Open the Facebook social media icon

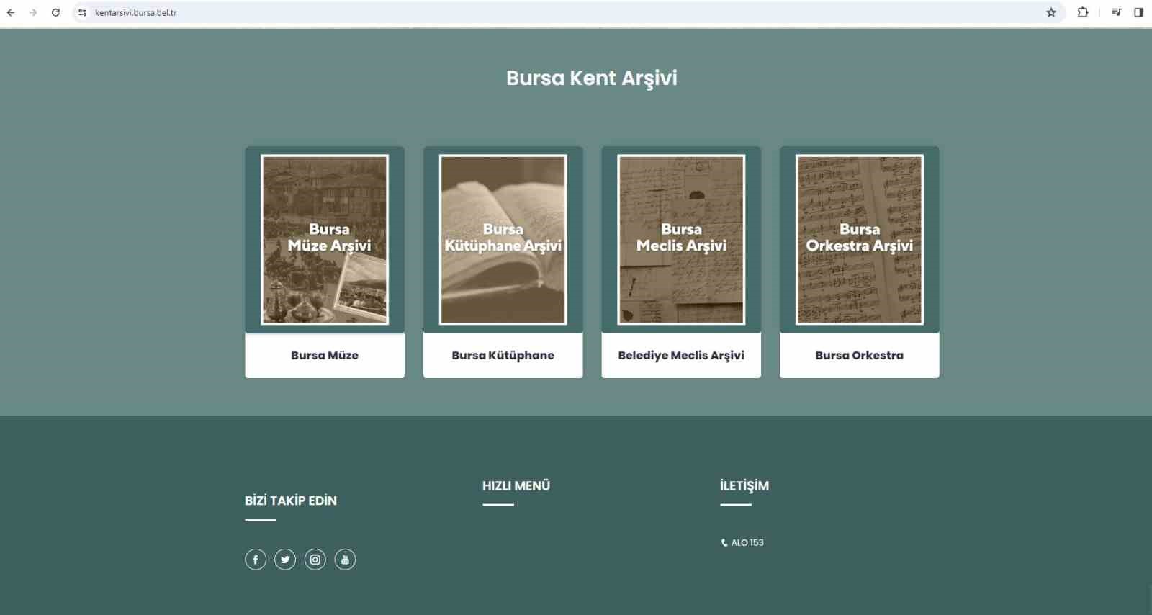(256, 560)
